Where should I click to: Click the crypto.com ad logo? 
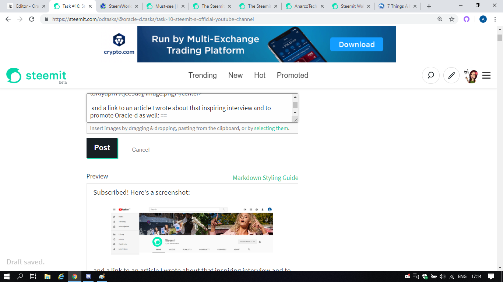pyautogui.click(x=119, y=44)
